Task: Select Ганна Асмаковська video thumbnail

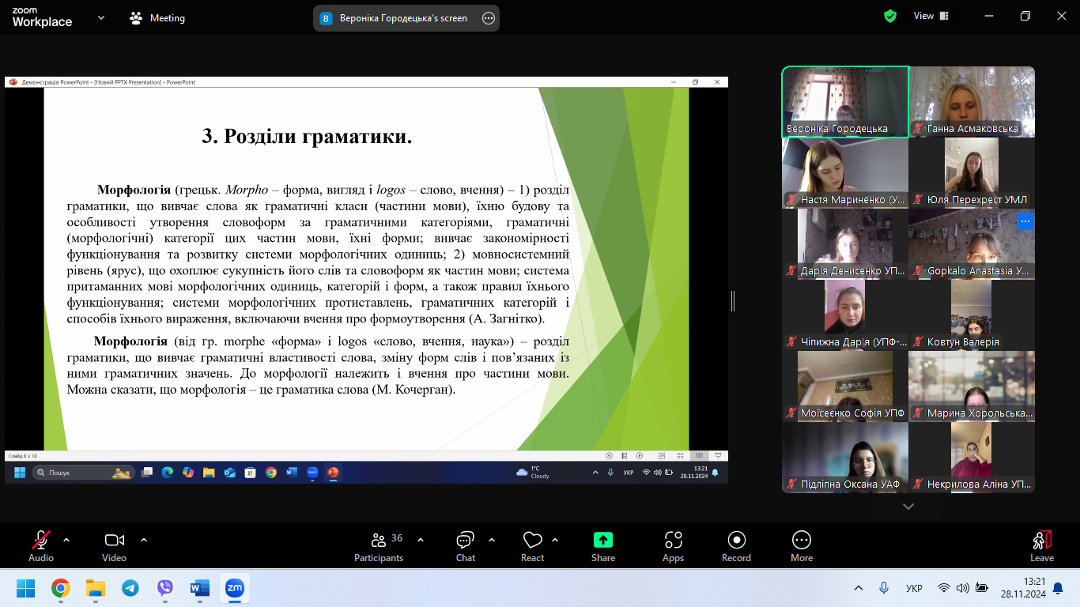Action: point(972,102)
